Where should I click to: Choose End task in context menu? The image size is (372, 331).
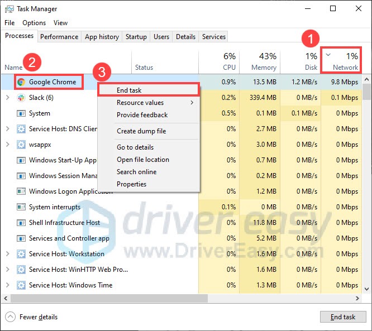coord(149,90)
